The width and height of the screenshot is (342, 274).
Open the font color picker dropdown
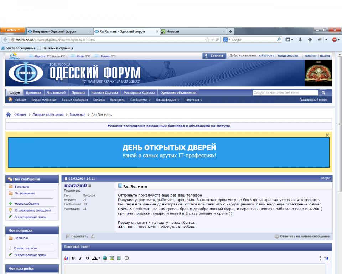point(99,258)
